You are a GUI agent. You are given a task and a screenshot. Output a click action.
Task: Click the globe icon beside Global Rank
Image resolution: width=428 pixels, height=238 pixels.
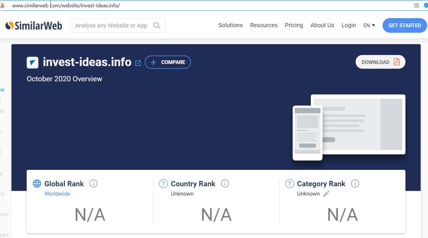click(x=37, y=184)
